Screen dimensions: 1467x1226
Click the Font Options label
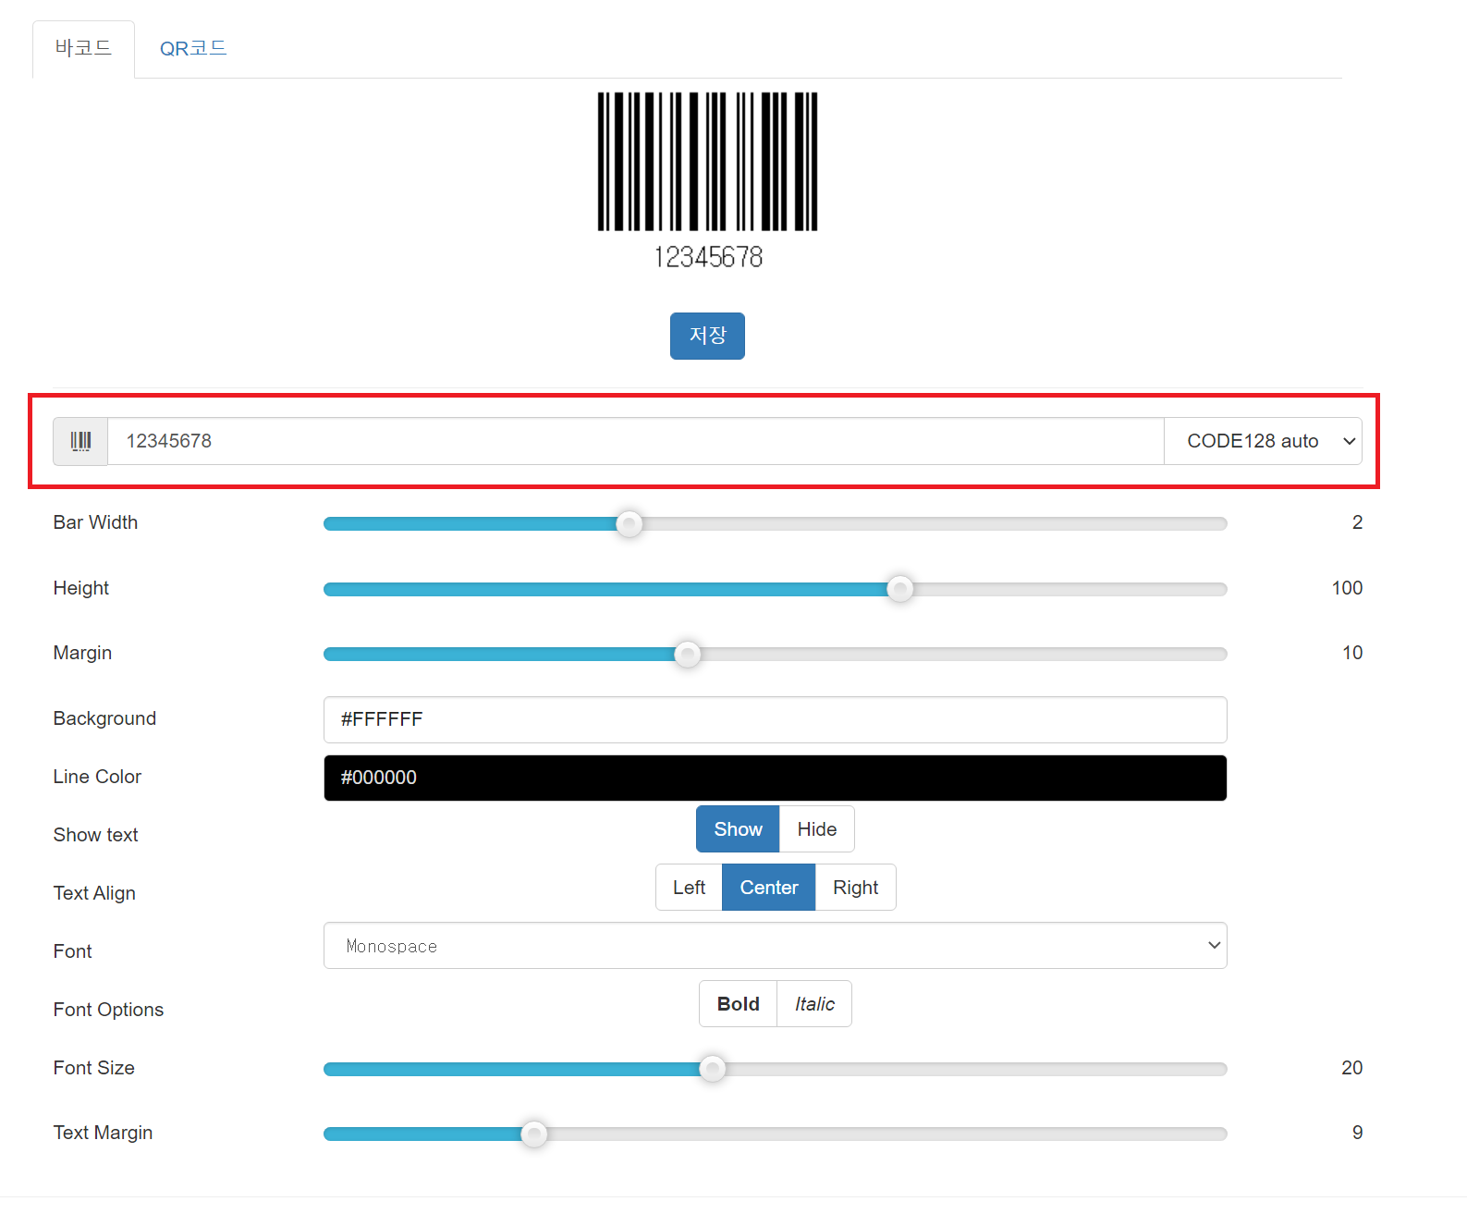coord(108,1010)
